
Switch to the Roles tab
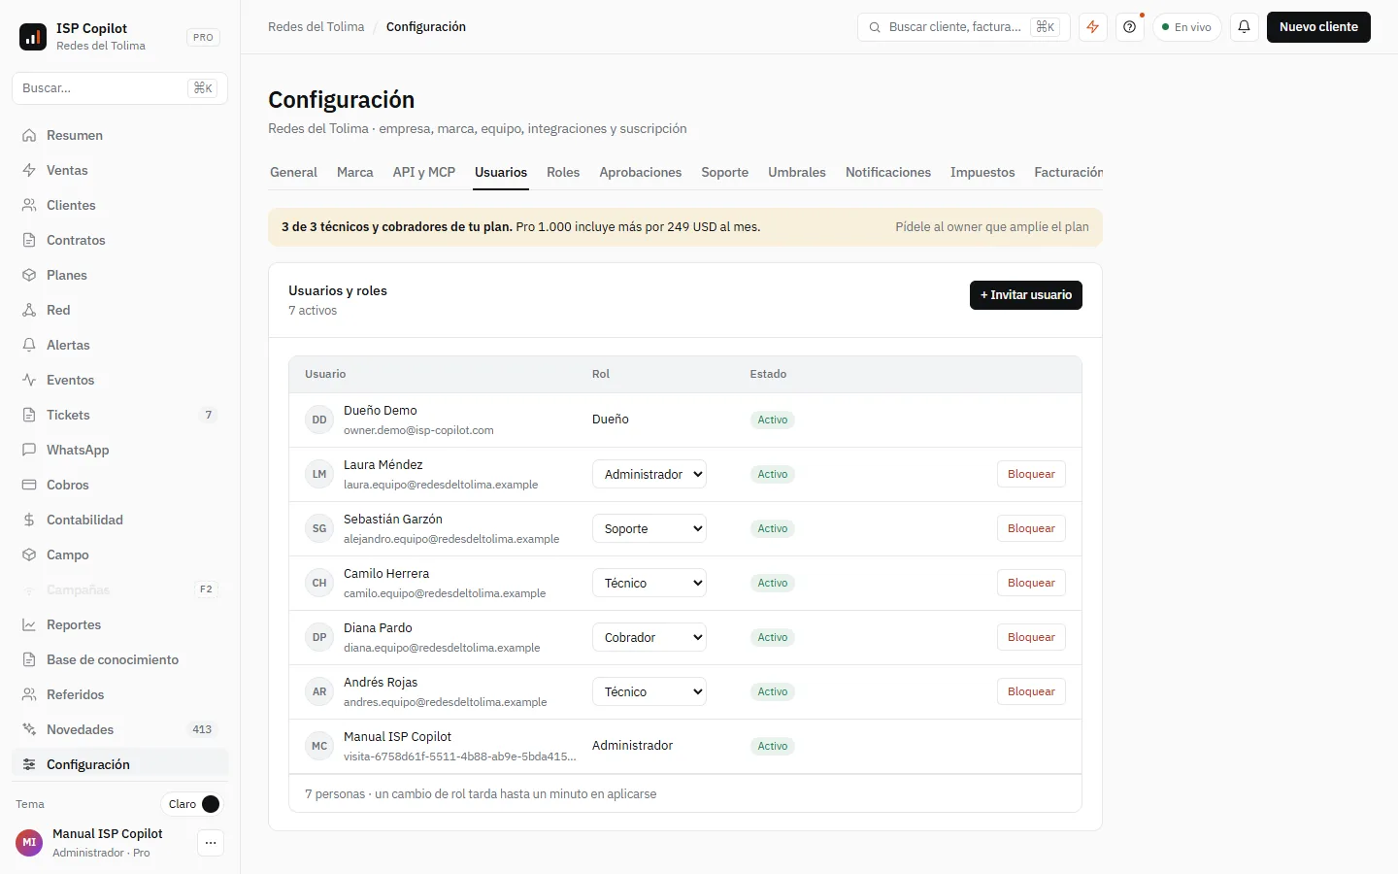[563, 172]
